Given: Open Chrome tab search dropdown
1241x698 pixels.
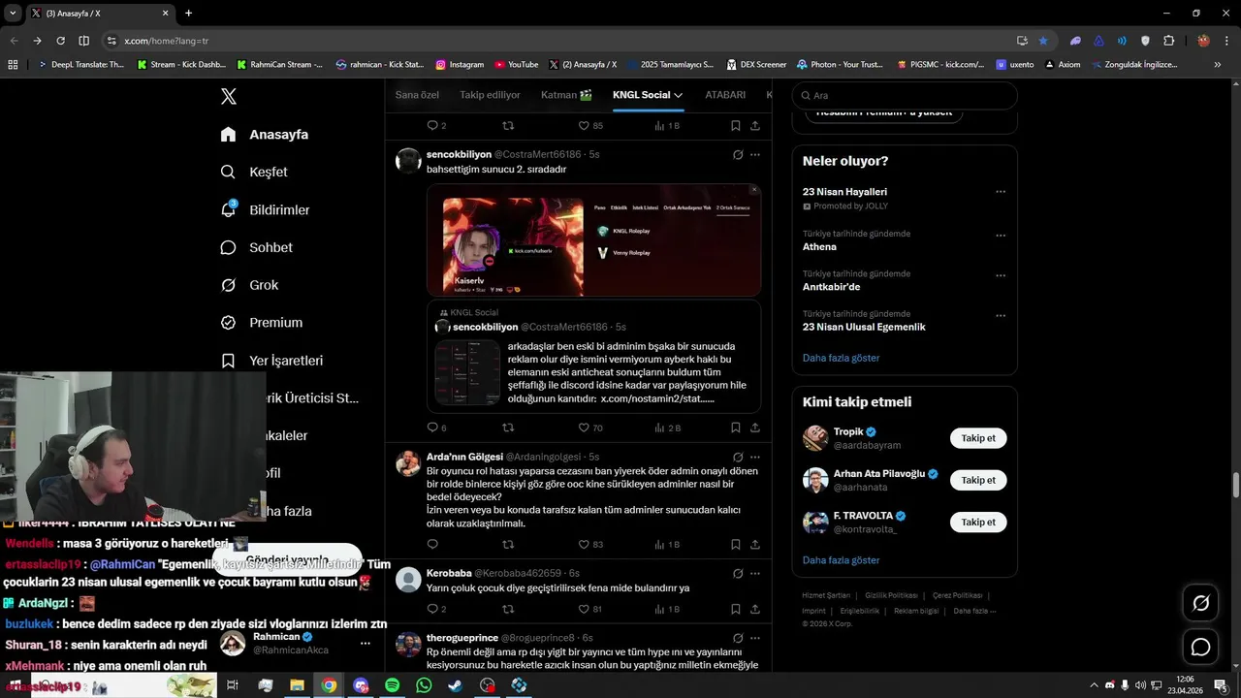Looking at the screenshot, I should pos(13,14).
